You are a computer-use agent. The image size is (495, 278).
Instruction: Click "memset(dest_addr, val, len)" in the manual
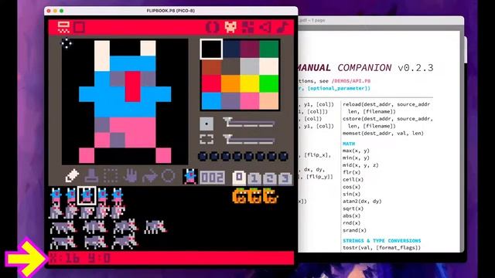tap(384, 134)
